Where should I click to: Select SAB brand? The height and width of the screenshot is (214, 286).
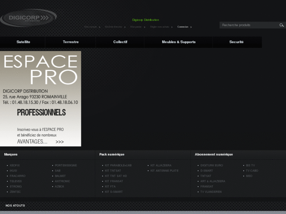[58, 171]
